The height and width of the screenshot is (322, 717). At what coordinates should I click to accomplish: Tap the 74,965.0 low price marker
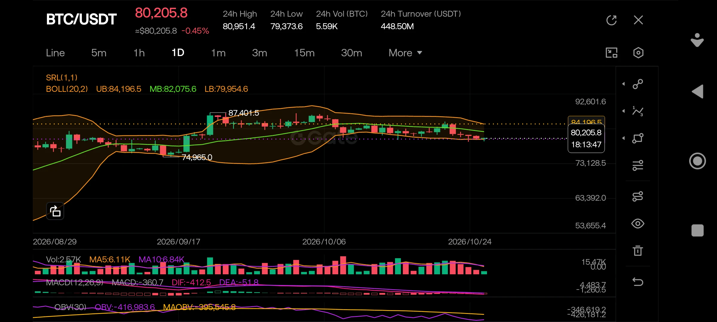197,157
